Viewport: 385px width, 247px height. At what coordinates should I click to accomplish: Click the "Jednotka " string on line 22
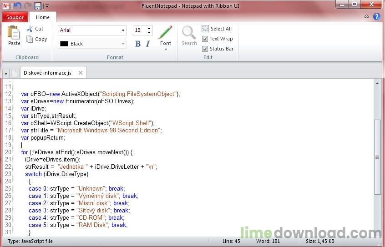pos(73,166)
